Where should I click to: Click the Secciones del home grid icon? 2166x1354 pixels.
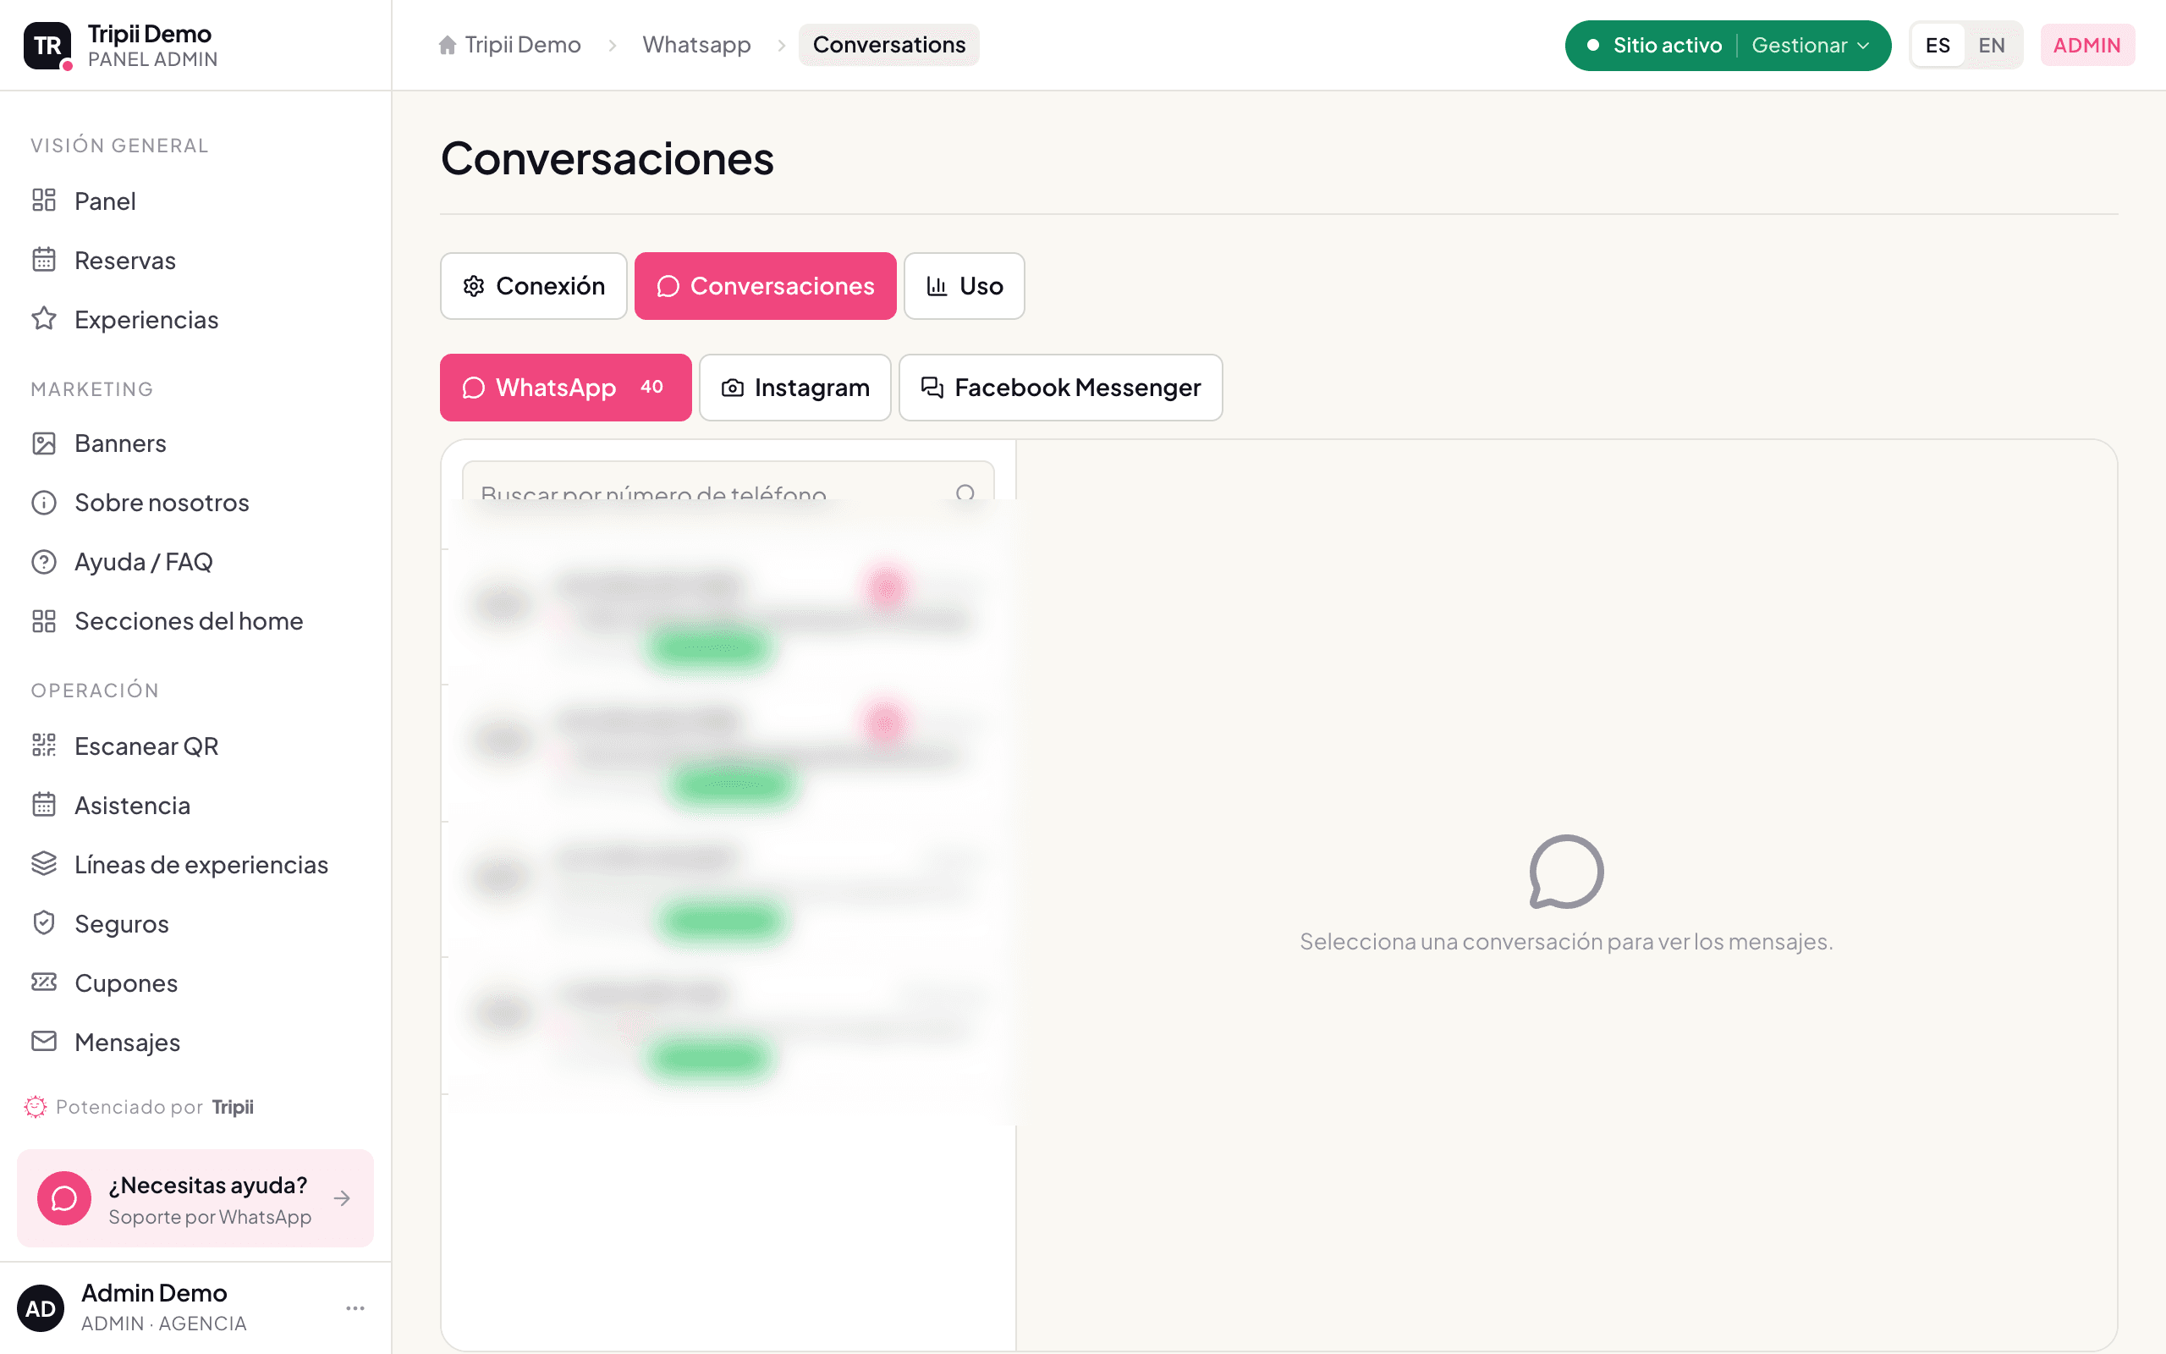pos(44,620)
